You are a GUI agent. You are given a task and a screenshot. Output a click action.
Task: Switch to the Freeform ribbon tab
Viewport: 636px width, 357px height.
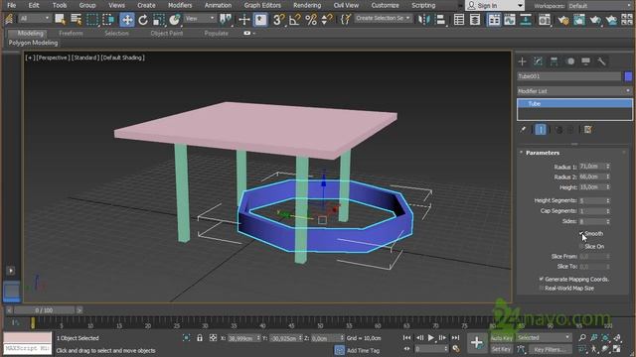point(71,33)
